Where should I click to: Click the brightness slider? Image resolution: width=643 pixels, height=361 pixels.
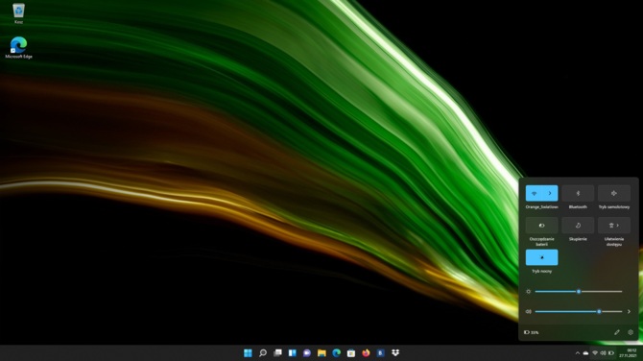pos(579,292)
